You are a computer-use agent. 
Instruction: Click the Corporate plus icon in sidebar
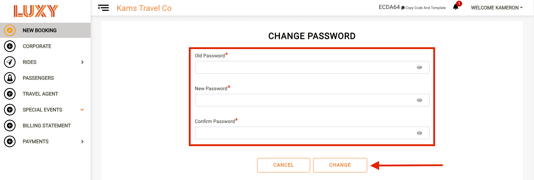[x=10, y=46]
